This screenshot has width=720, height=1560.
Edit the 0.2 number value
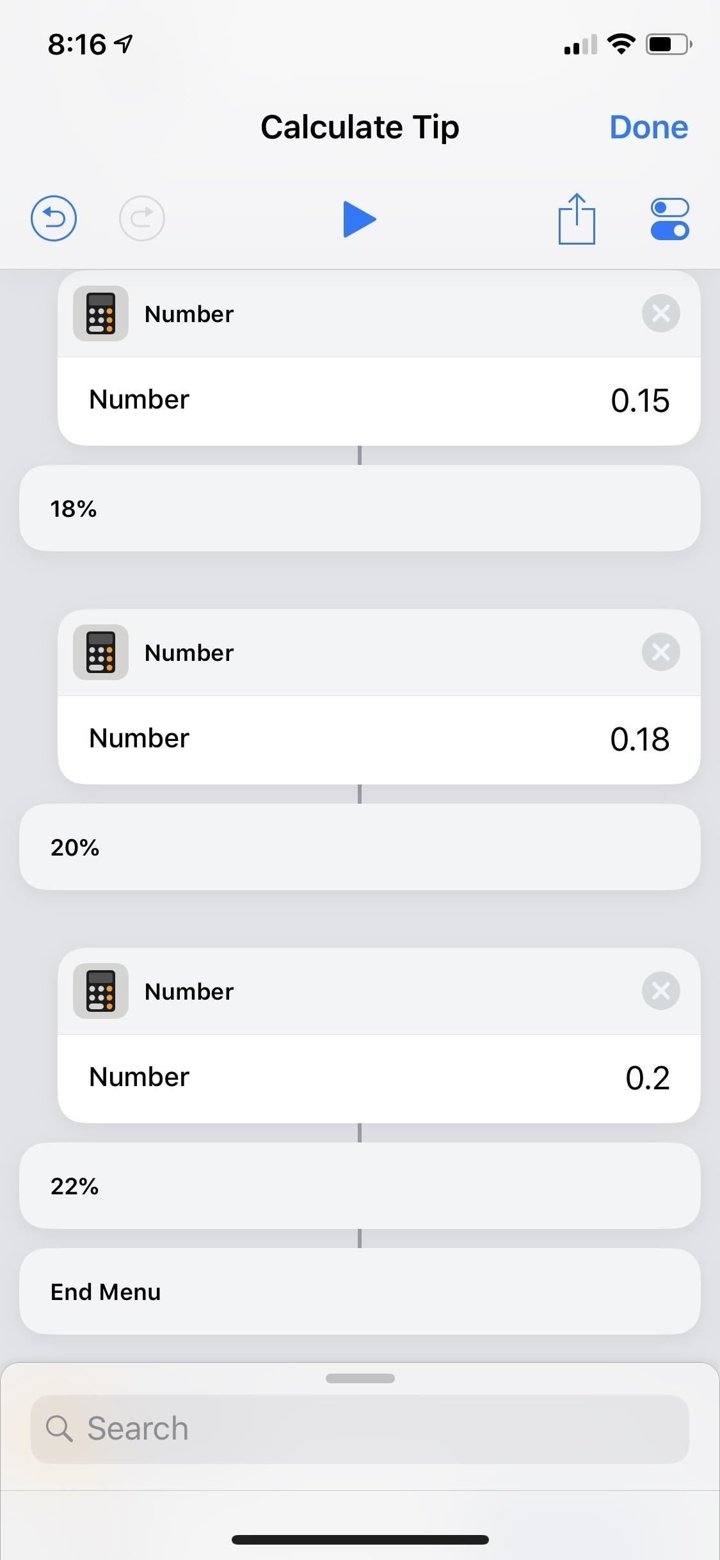coord(647,1078)
